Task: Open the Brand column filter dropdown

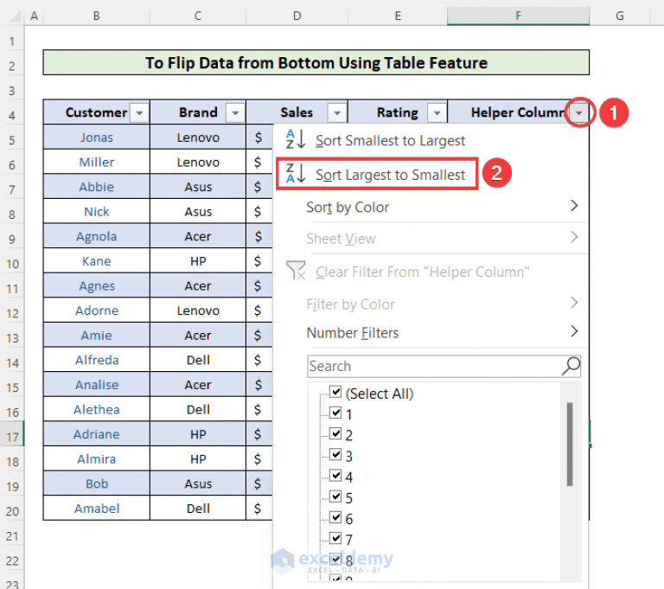Action: (x=235, y=113)
